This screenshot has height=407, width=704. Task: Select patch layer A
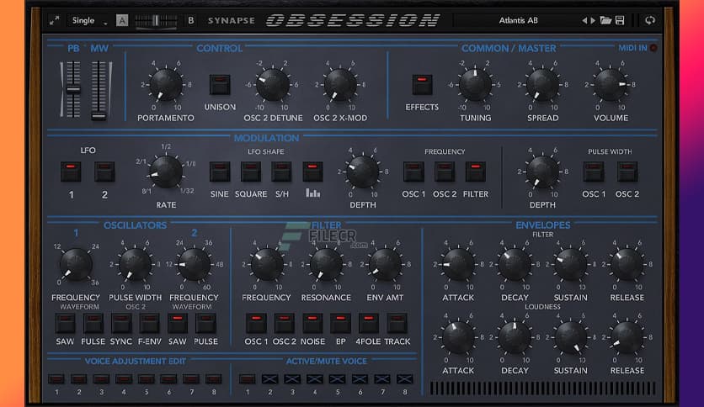point(122,21)
